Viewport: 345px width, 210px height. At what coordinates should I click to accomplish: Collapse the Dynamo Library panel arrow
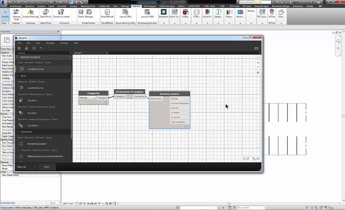[70, 53]
